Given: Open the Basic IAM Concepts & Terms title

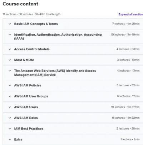Looking at the screenshot, I should (36, 24).
